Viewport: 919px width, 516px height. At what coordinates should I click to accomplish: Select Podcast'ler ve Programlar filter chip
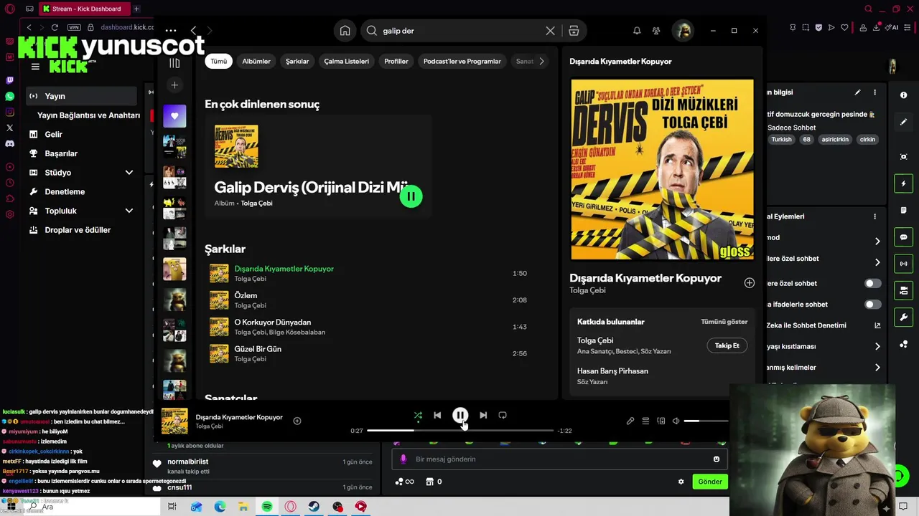[462, 61]
